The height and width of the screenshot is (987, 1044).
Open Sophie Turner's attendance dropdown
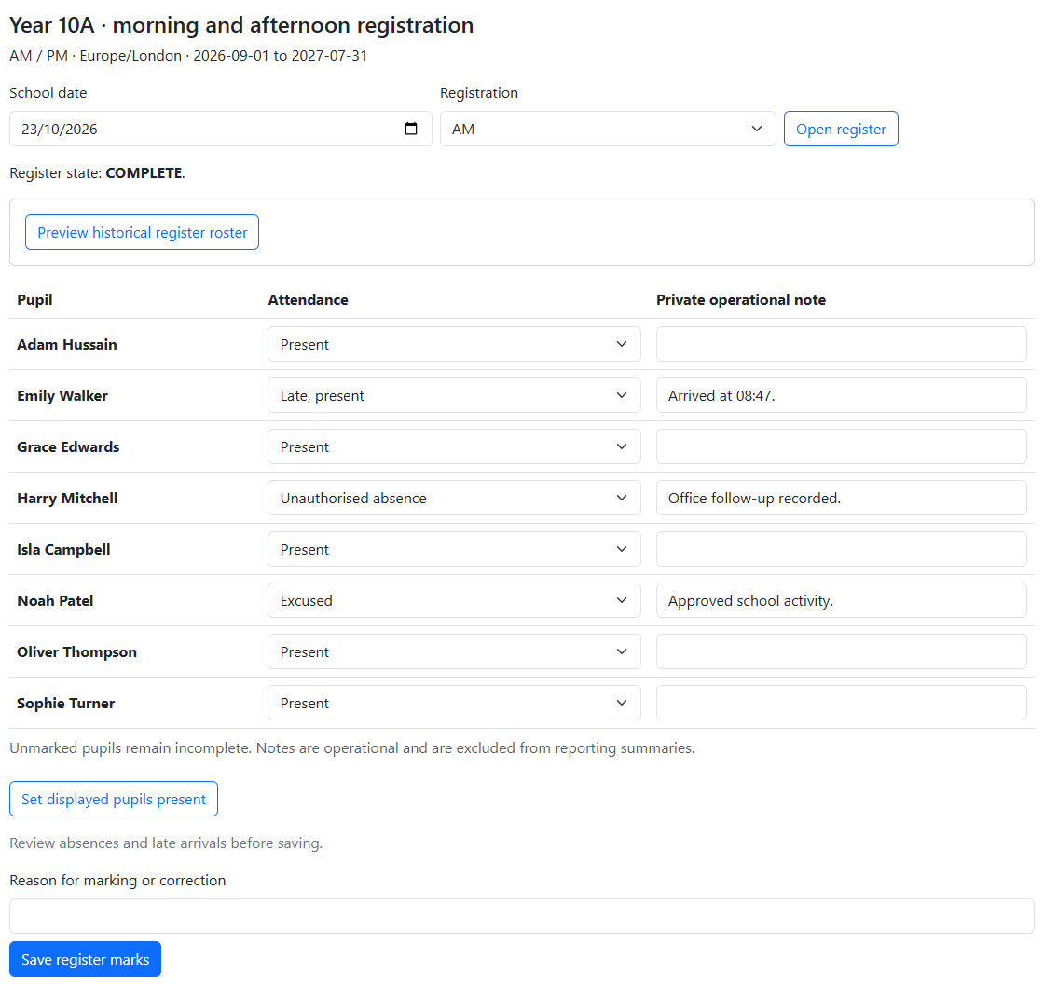point(454,703)
